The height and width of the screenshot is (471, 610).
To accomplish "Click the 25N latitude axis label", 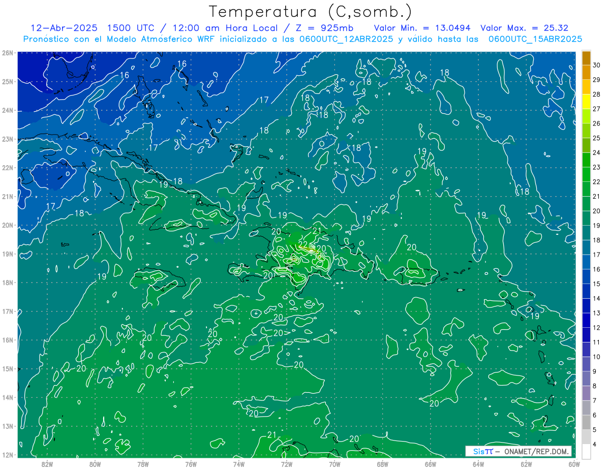I will click(8, 81).
